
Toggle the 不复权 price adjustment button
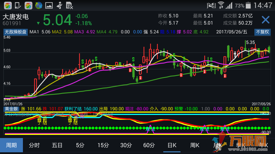[263, 32]
